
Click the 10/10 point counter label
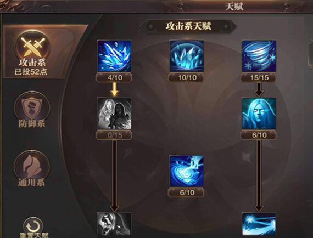click(187, 77)
